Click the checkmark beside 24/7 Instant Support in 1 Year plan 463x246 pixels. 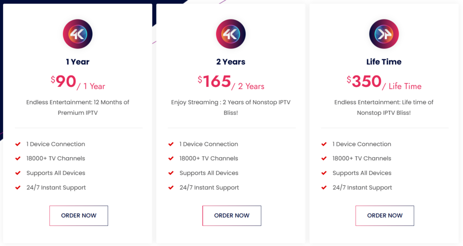(x=18, y=187)
